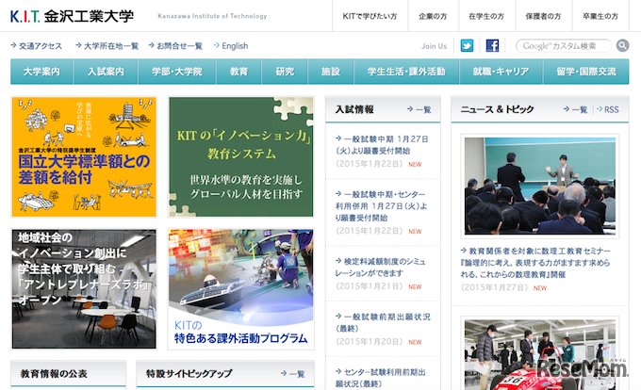This screenshot has width=641, height=390.
Task: Click the 教育情報の公表 heading
Action: coord(54,374)
